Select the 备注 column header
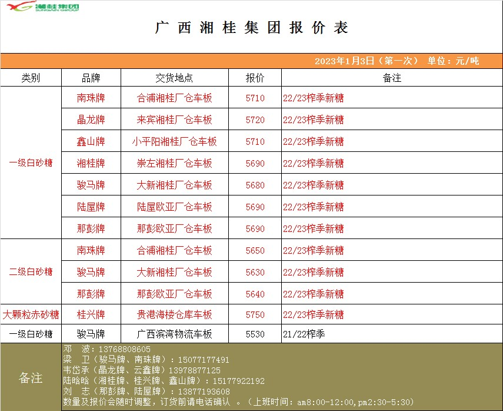The image size is (503, 411). point(392,78)
